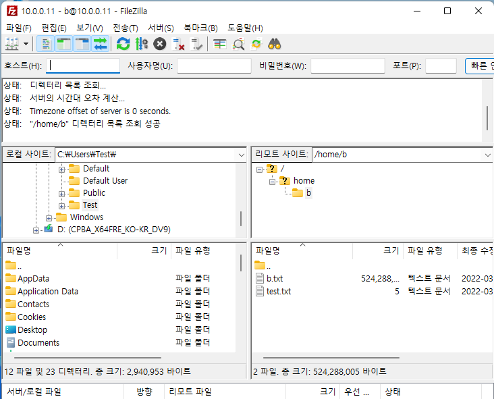
Task: Open the 북마크(B) menu
Action: click(x=200, y=28)
